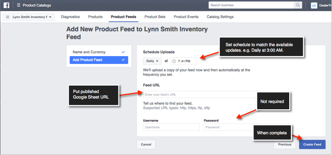
Task: Click the Previous button
Action: (x=285, y=144)
